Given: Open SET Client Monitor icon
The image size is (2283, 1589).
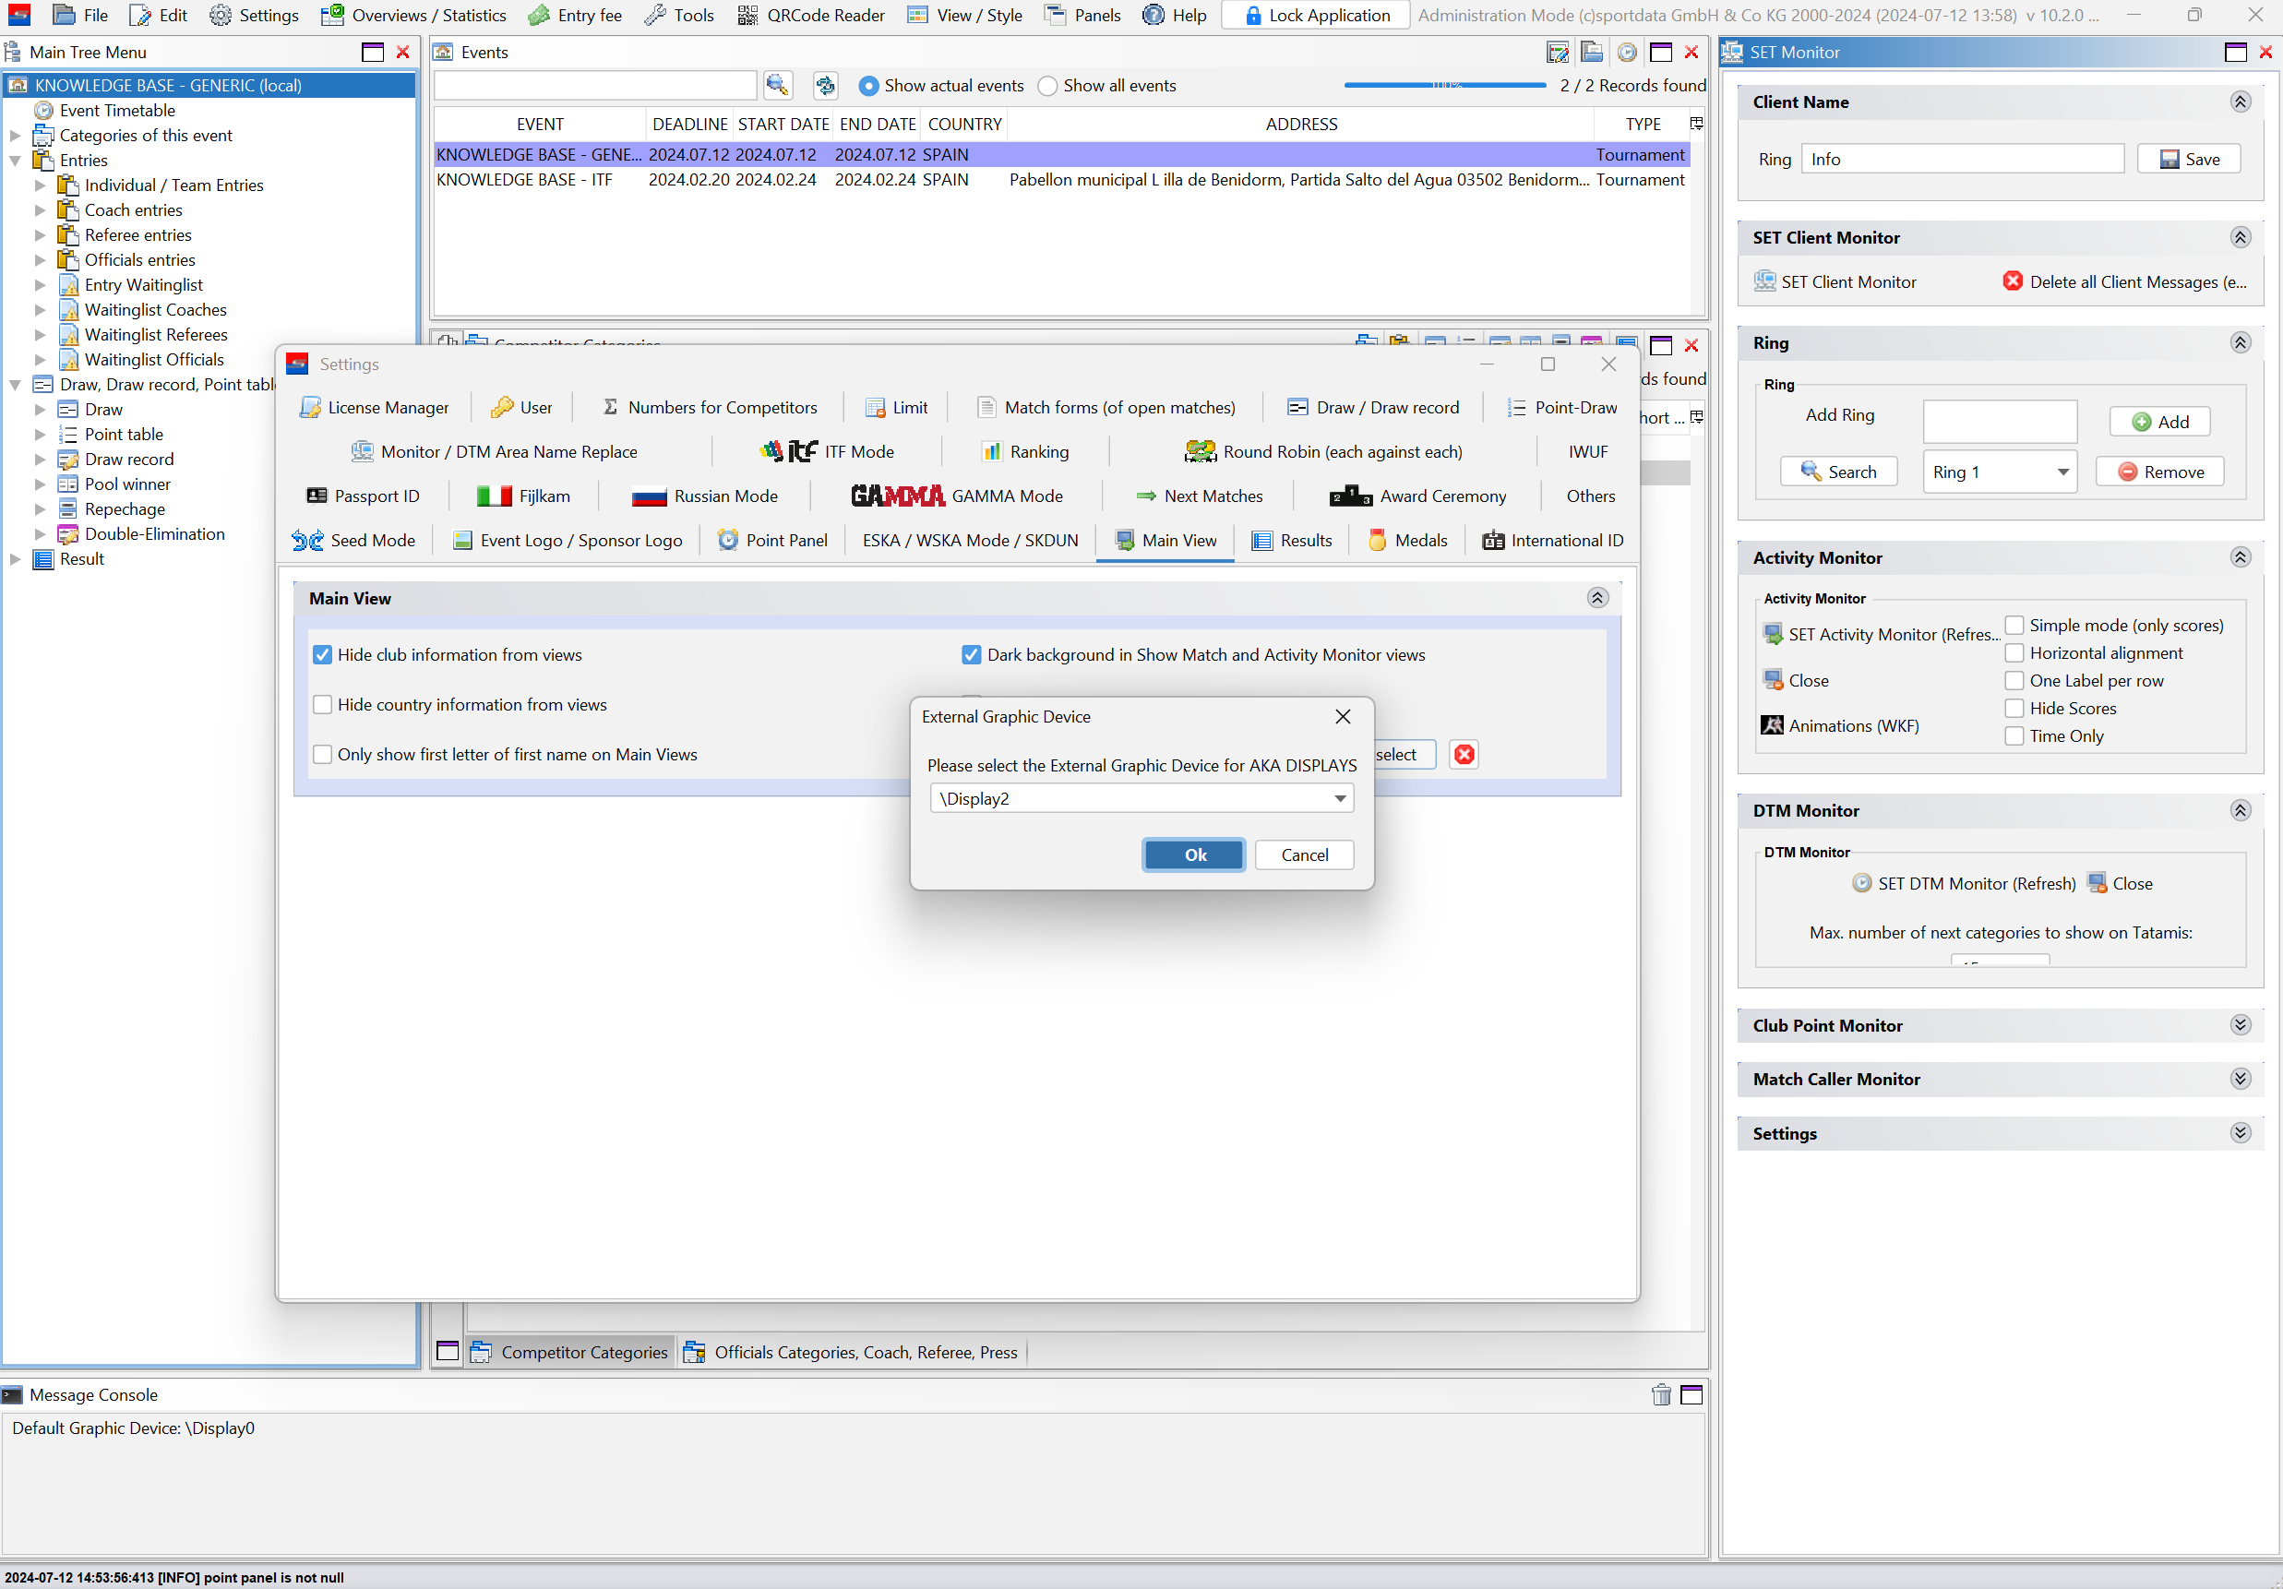Looking at the screenshot, I should click(x=1765, y=281).
